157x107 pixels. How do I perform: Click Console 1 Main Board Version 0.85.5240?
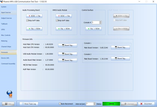click(104, 48)
